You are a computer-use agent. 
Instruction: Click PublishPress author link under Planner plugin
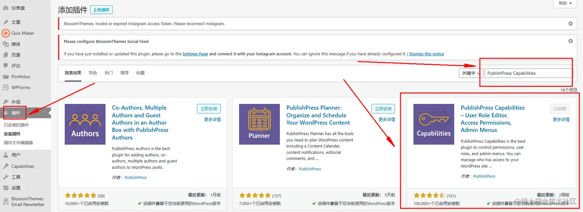[x=310, y=169]
